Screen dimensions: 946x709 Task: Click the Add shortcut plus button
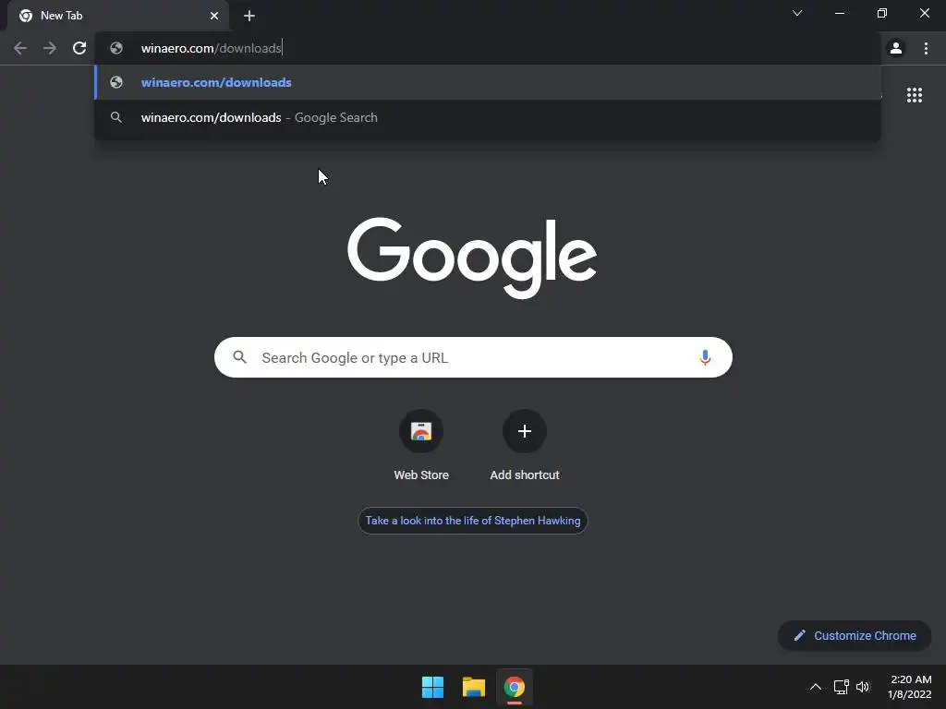525,431
